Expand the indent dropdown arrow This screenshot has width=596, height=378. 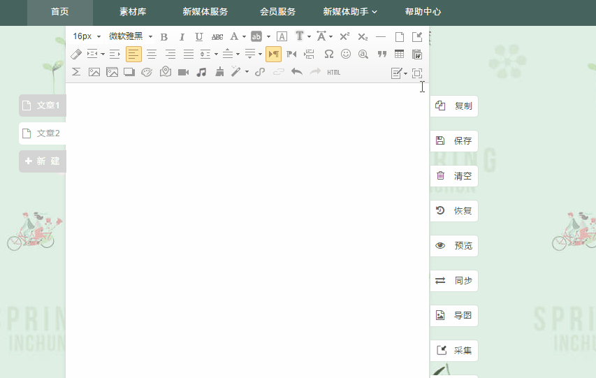[103, 54]
